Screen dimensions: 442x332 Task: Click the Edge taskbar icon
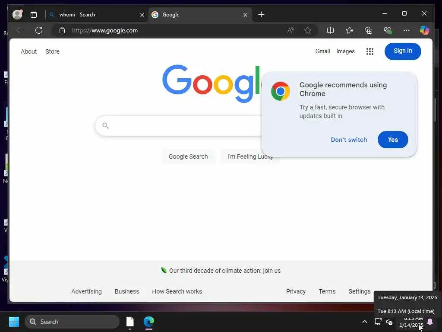(x=148, y=322)
